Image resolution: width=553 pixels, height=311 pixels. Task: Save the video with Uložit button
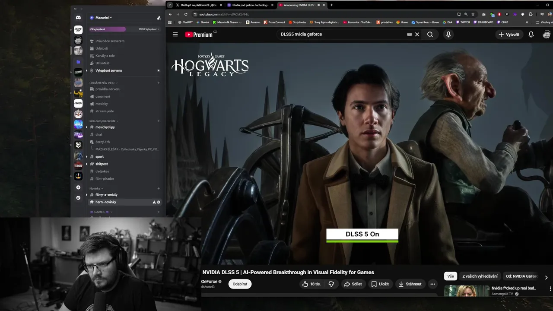point(380,284)
